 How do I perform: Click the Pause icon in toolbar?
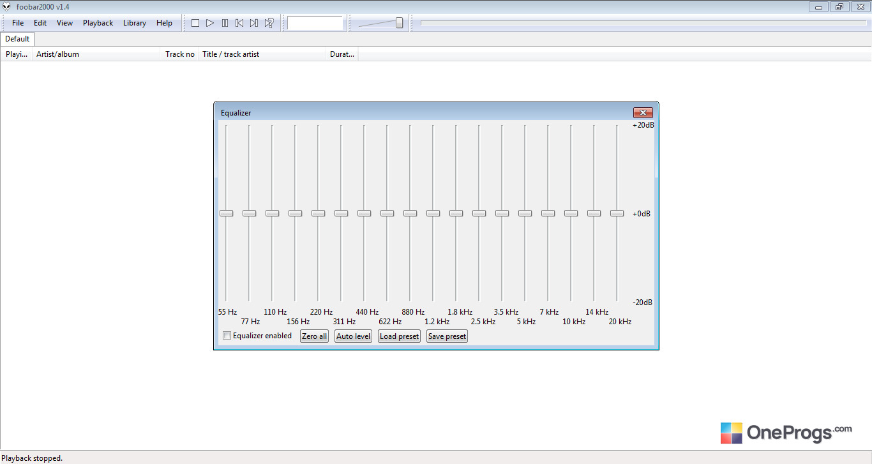225,23
